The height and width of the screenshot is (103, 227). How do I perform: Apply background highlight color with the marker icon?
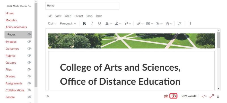point(117,24)
